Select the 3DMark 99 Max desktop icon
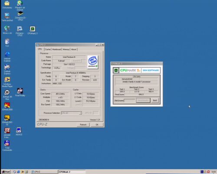The image size is (217, 174). click(7, 95)
